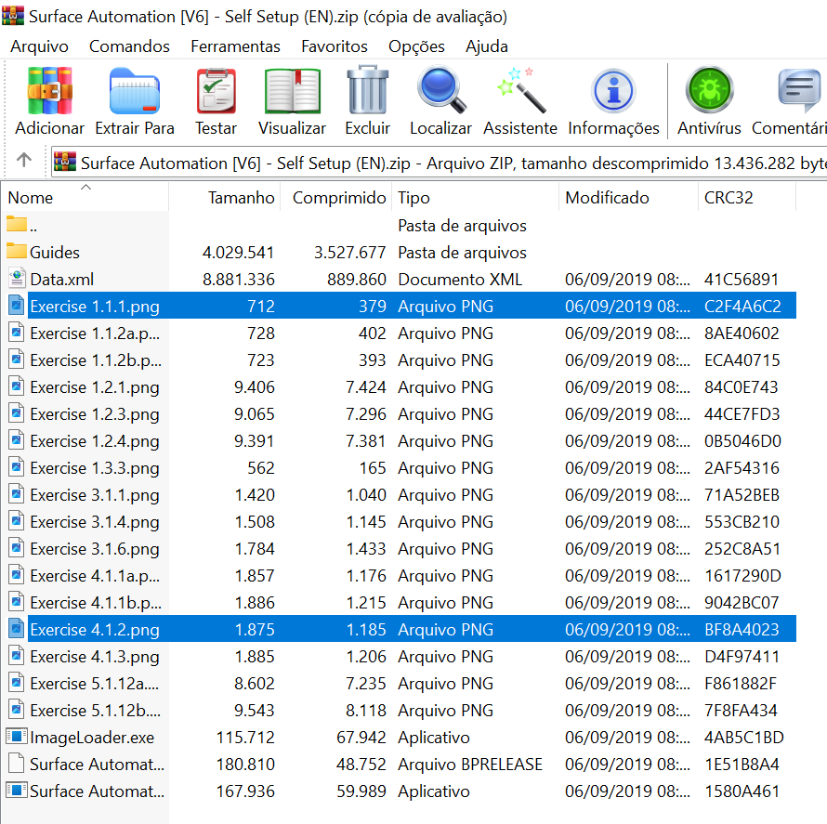The width and height of the screenshot is (827, 824).
Task: Open the Arquivo menu
Action: 39,46
